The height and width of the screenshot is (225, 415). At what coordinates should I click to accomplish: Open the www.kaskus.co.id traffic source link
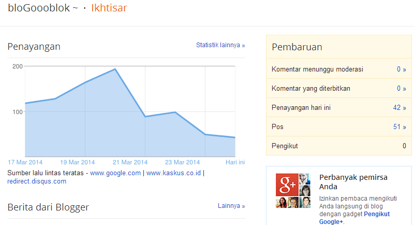point(174,173)
